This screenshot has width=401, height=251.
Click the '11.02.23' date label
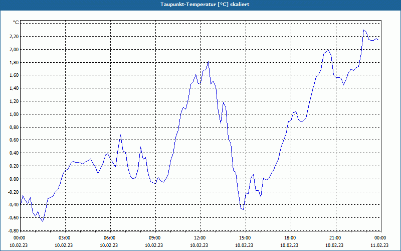(379, 245)
